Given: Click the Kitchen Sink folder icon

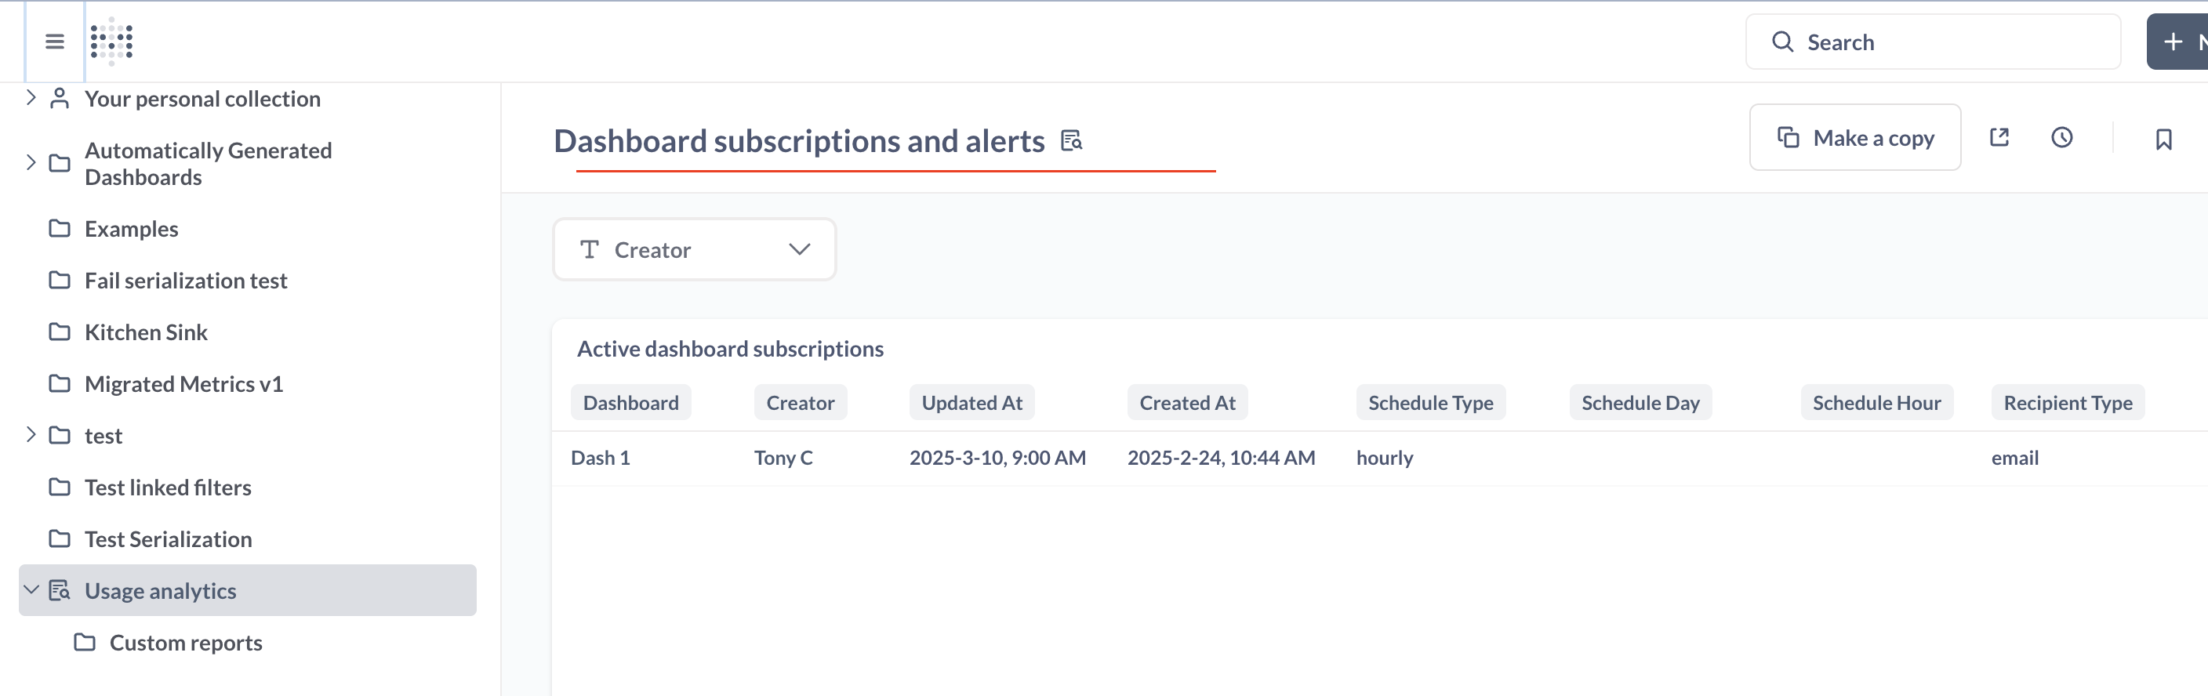Looking at the screenshot, I should pos(59,331).
